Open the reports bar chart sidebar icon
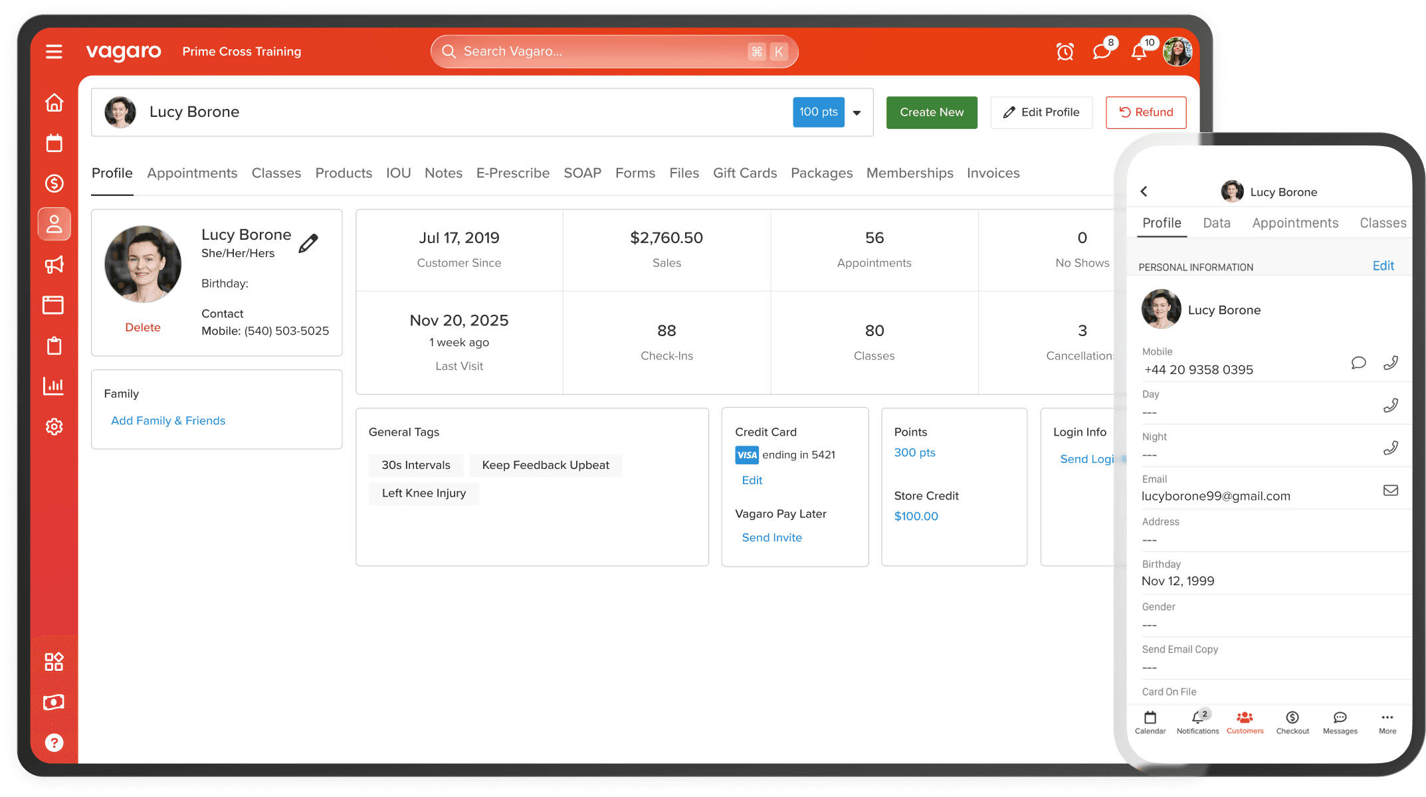The width and height of the screenshot is (1426, 797). click(x=54, y=386)
